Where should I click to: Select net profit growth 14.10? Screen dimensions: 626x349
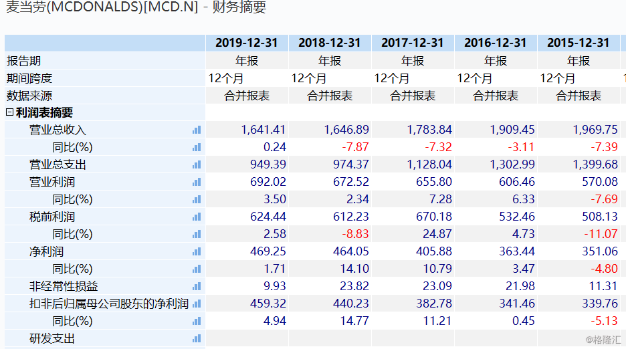tap(354, 268)
